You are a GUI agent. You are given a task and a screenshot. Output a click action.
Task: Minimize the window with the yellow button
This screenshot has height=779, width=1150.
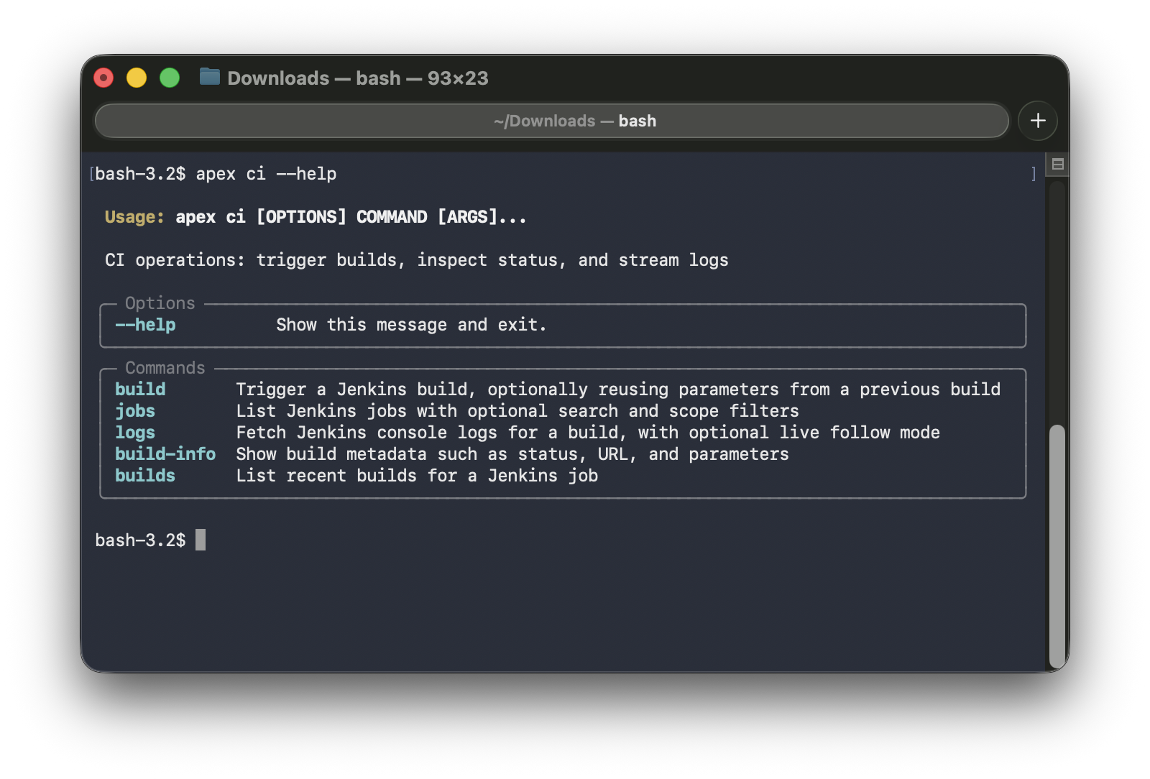137,78
